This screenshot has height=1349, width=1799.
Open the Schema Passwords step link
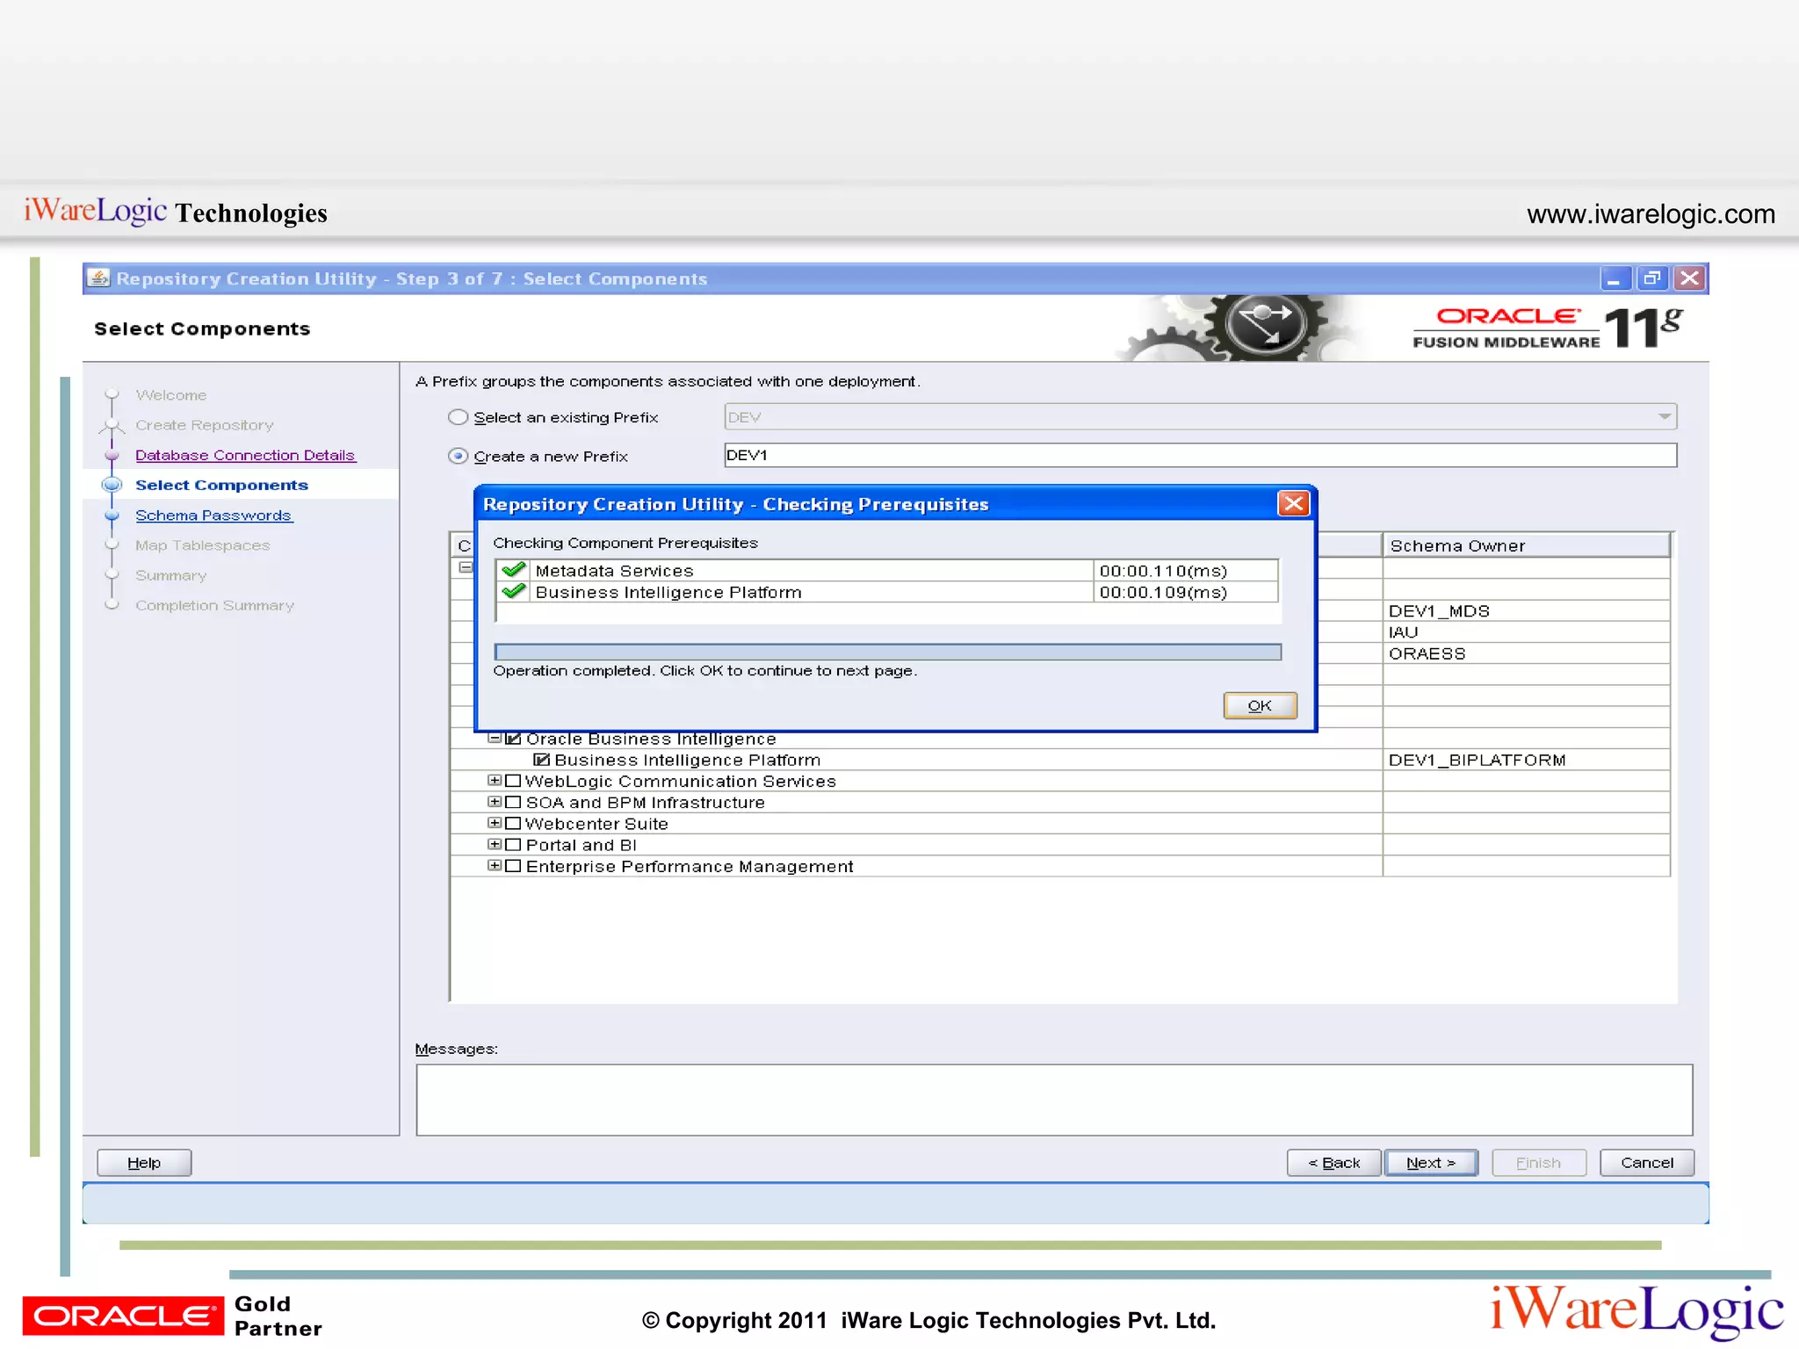pos(213,516)
